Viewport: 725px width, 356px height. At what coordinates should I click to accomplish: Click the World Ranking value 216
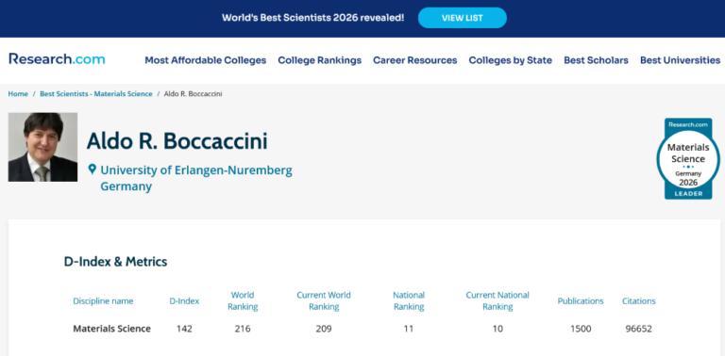tap(243, 329)
